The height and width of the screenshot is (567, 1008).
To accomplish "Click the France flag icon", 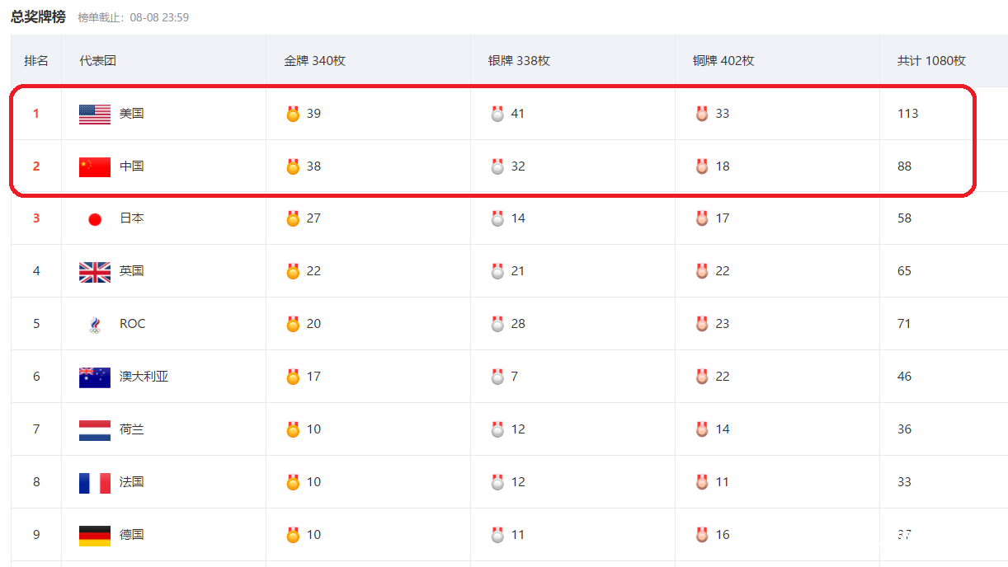I will tap(94, 482).
